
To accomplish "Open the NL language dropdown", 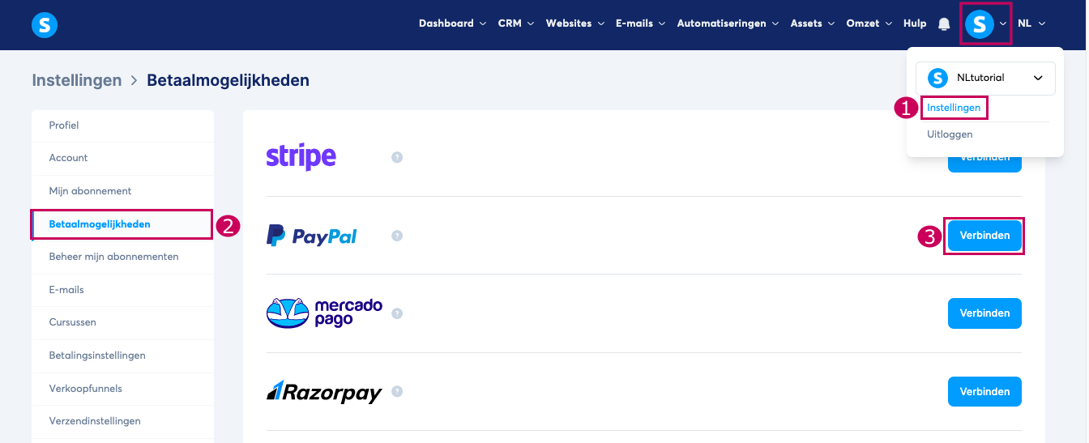I will coord(1031,23).
